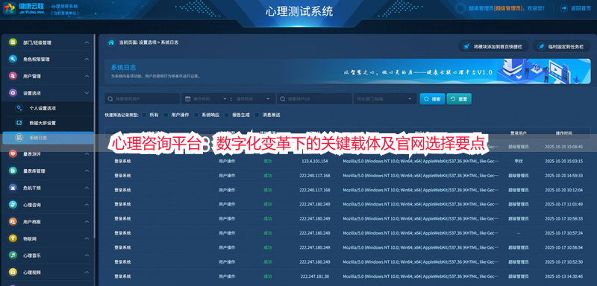Expand the 角色权限管理 chevron
This screenshot has width=597, height=286.
pyautogui.click(x=87, y=60)
